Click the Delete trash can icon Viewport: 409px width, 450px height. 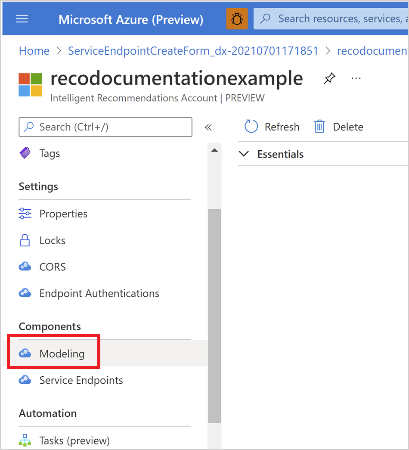click(319, 126)
